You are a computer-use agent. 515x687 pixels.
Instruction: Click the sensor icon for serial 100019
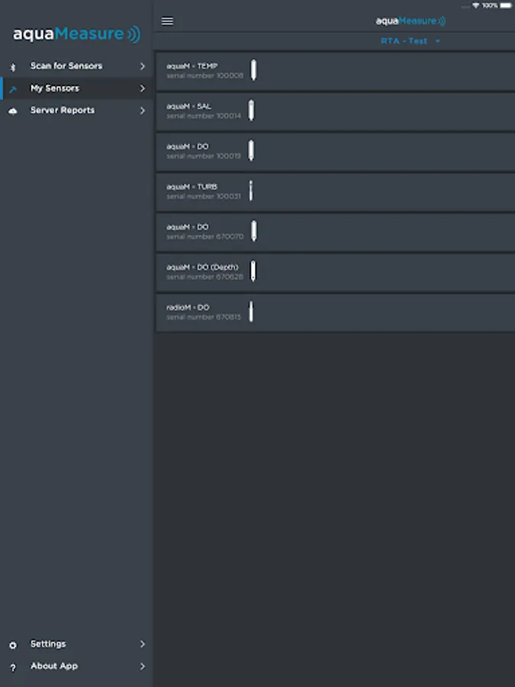click(251, 150)
